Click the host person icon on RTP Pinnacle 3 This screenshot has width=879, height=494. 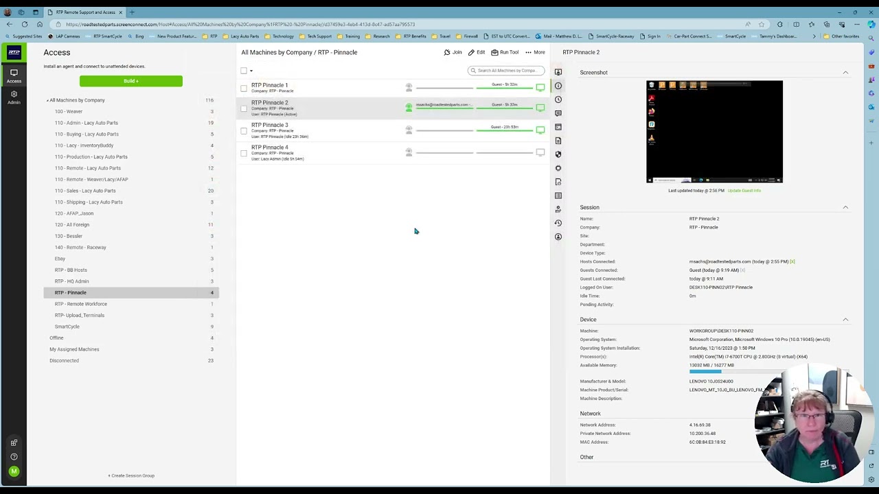click(409, 130)
